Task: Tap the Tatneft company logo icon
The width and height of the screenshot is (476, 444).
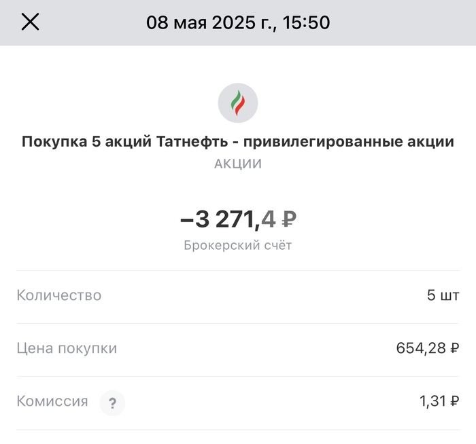Action: click(238, 103)
